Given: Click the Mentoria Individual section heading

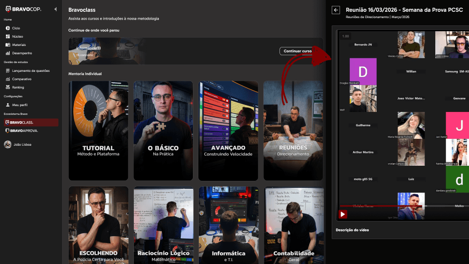Looking at the screenshot, I should point(85,74).
